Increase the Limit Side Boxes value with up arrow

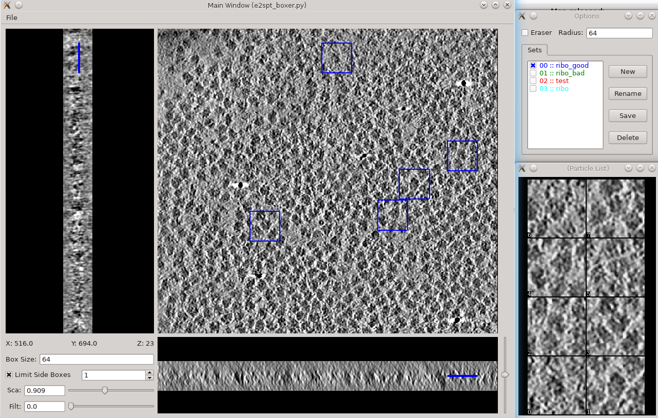point(149,372)
